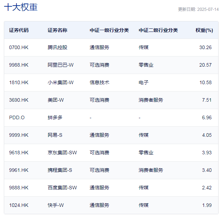The image size is (220, 216).
Task: Click the 更新日期 2025-07-14 text
Action: [198, 9]
